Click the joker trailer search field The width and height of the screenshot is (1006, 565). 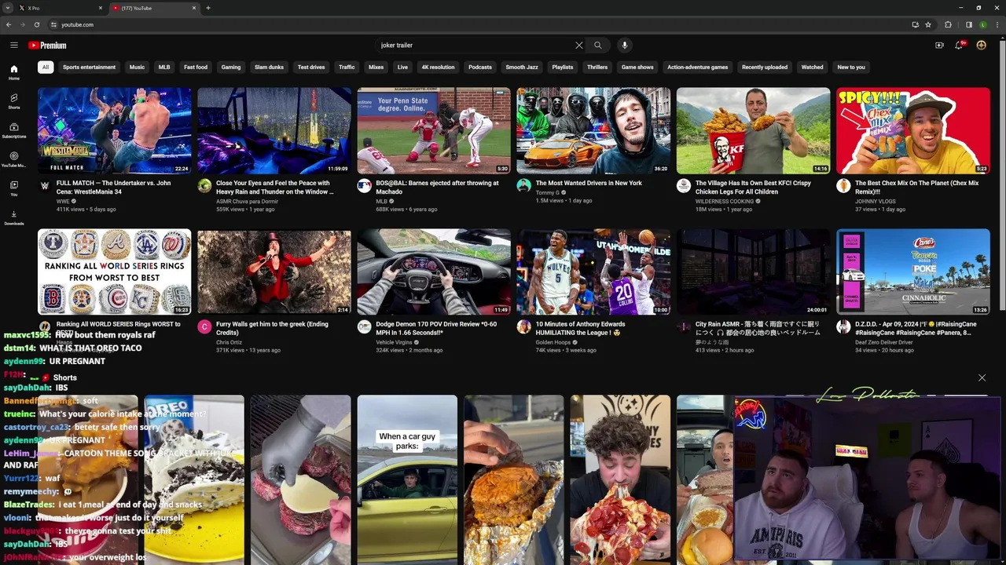[475, 46]
